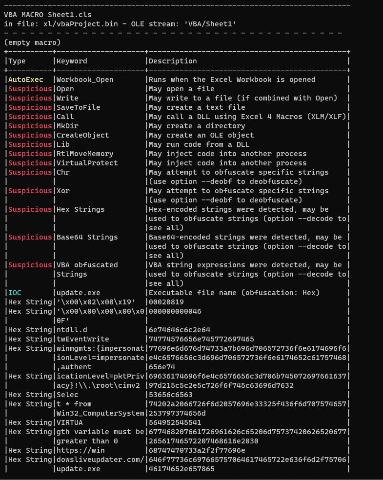Click update.exe in the IOC row
Screen dimensions: 383x480
pyautogui.click(x=78, y=293)
